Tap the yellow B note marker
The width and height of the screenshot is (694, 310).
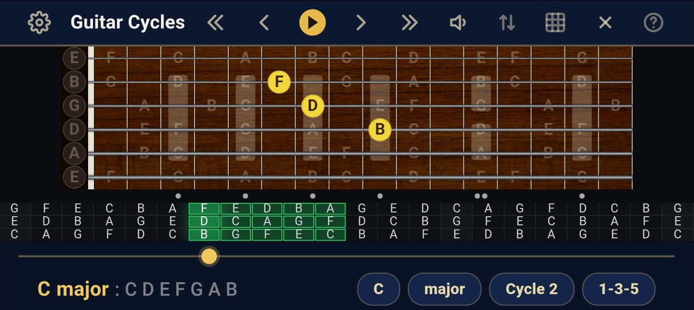coord(380,129)
